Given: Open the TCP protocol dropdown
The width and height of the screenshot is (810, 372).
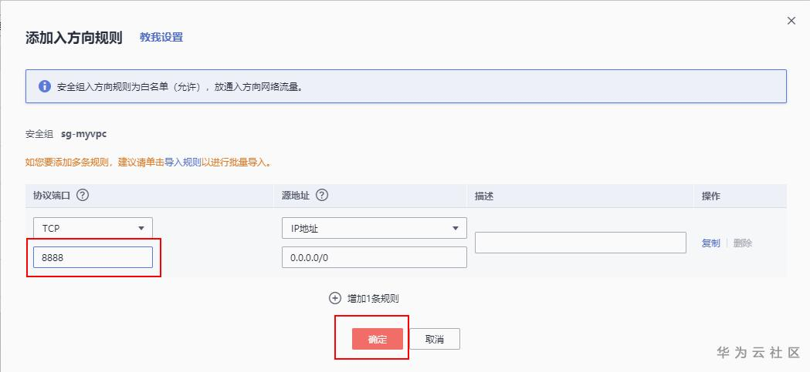Looking at the screenshot, I should coord(93,228).
